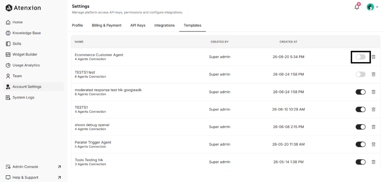The image size is (384, 182).
Task: Click the Admin Console sliders icon
Action: tap(8, 167)
